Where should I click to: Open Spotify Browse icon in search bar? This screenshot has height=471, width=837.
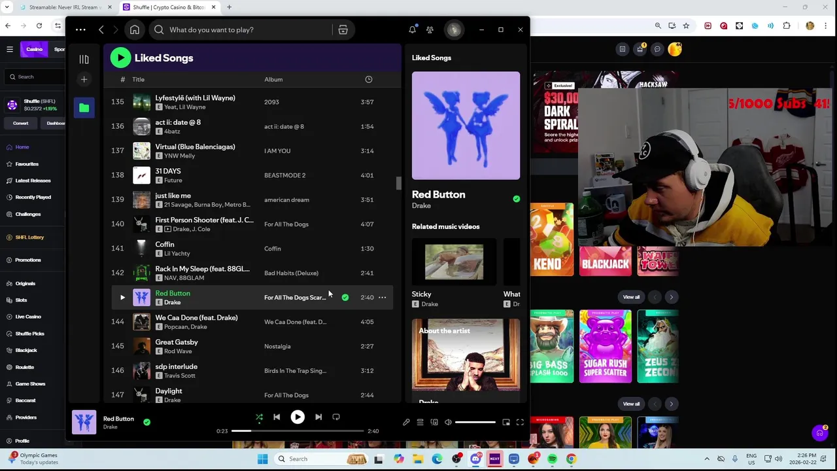point(343,29)
